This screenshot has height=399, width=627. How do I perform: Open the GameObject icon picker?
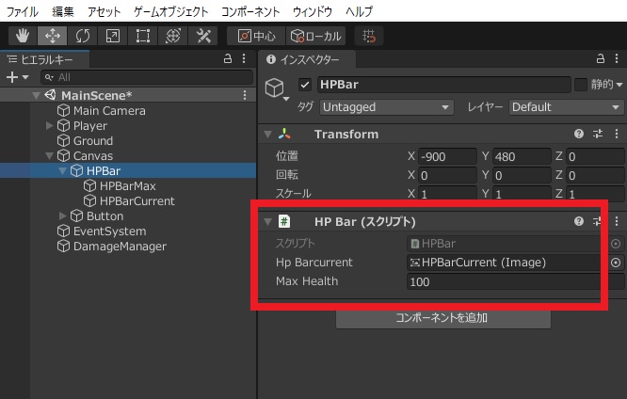point(276,88)
